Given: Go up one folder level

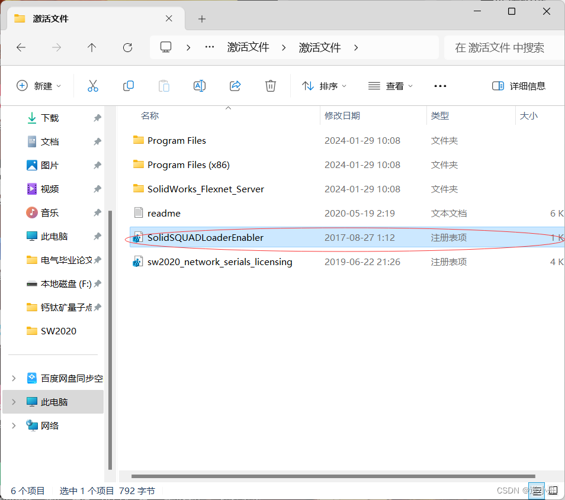Looking at the screenshot, I should [92, 47].
